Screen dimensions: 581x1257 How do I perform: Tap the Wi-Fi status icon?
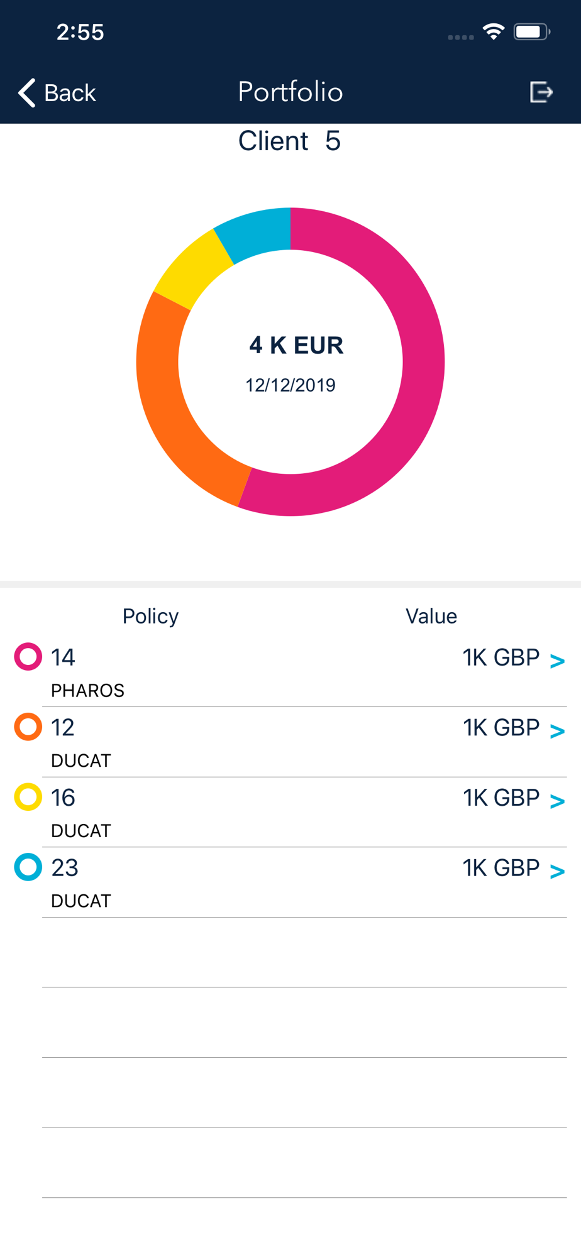click(494, 31)
